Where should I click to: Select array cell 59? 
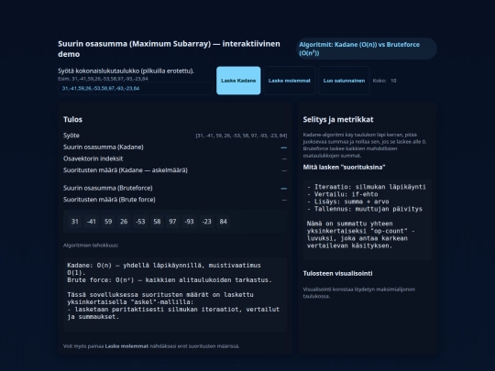click(x=108, y=222)
